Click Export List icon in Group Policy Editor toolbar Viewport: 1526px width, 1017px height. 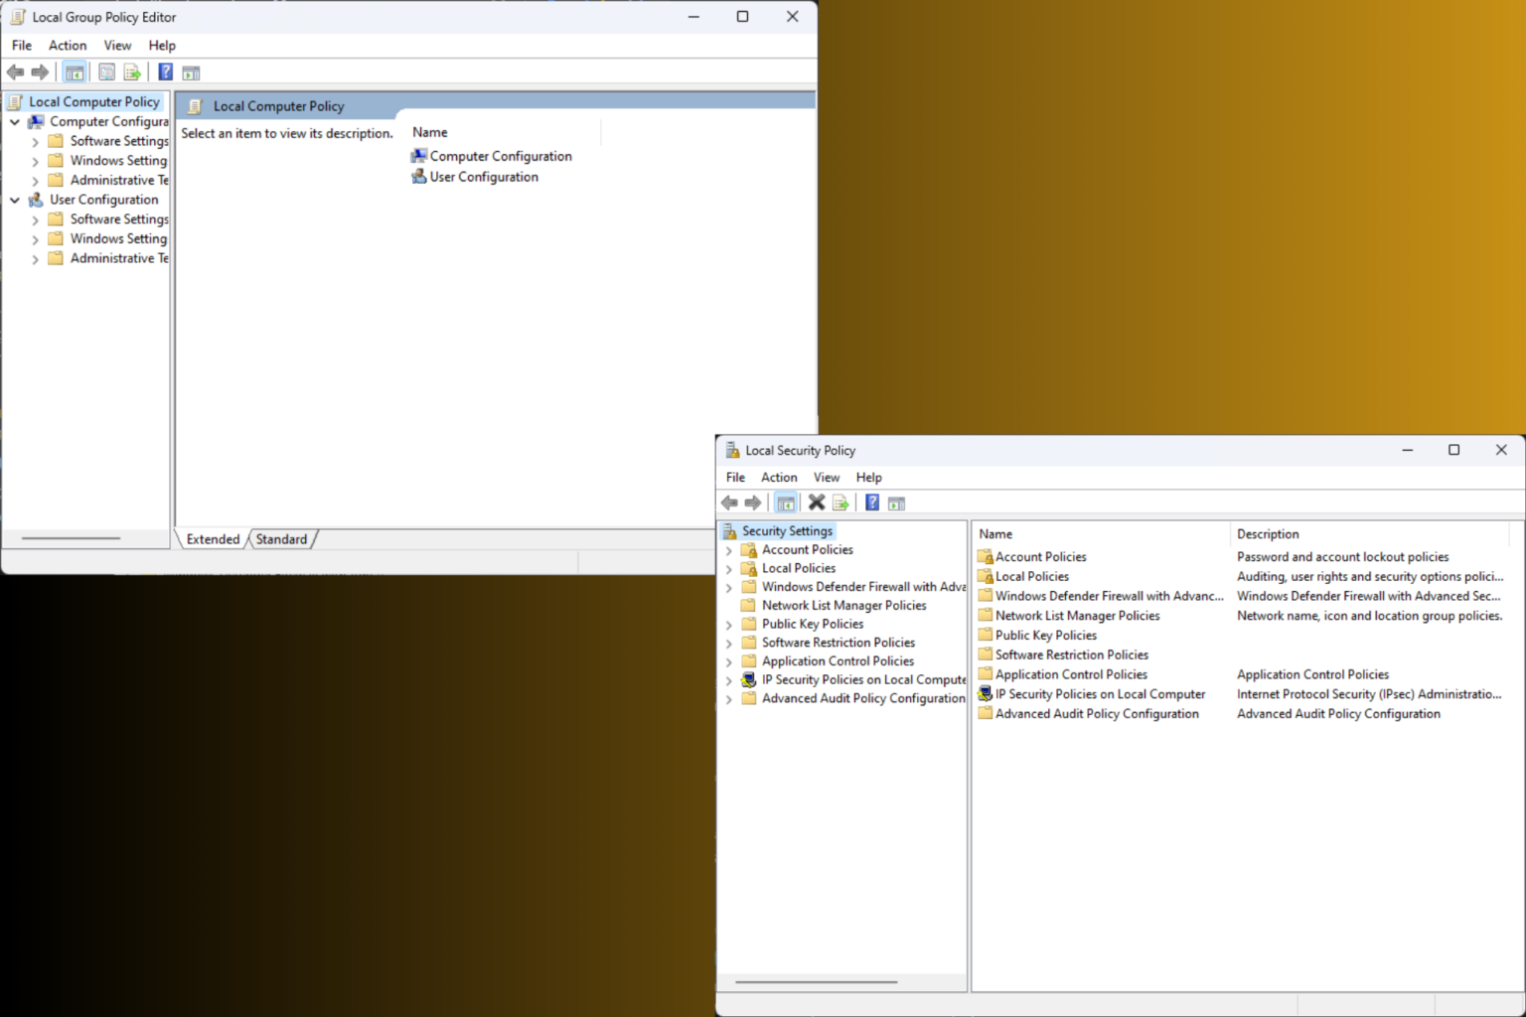(132, 73)
